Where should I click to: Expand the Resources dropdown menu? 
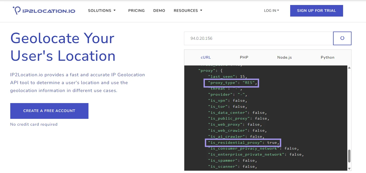188,11
